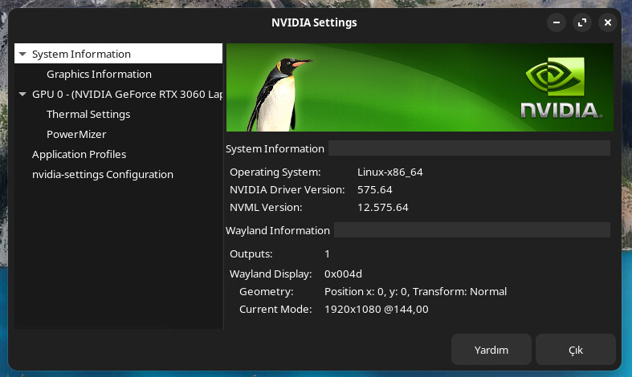Click the Çık quit button
Viewport: 632px width, 377px height.
(576, 350)
